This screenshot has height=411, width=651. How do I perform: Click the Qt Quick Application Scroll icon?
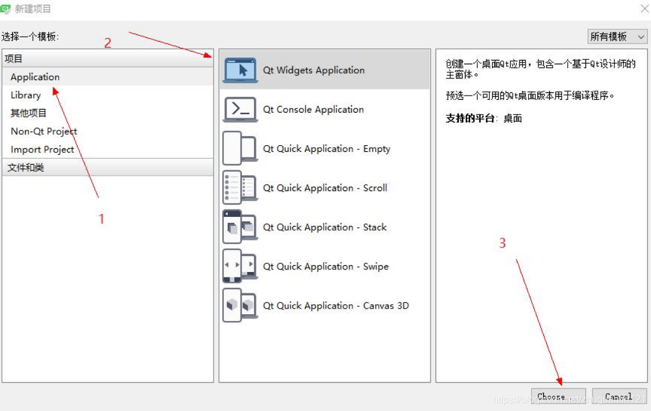point(240,187)
